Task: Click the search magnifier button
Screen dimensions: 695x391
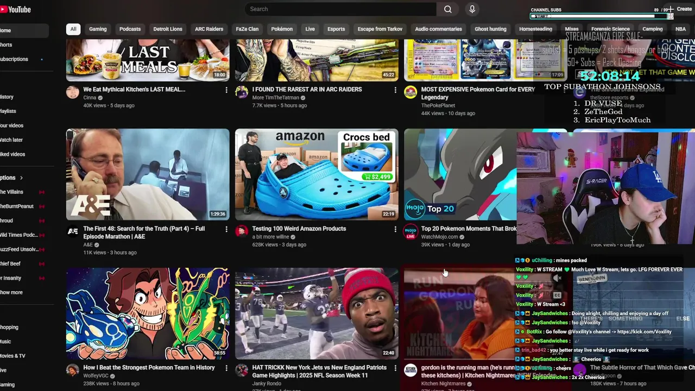Action: 447,9
